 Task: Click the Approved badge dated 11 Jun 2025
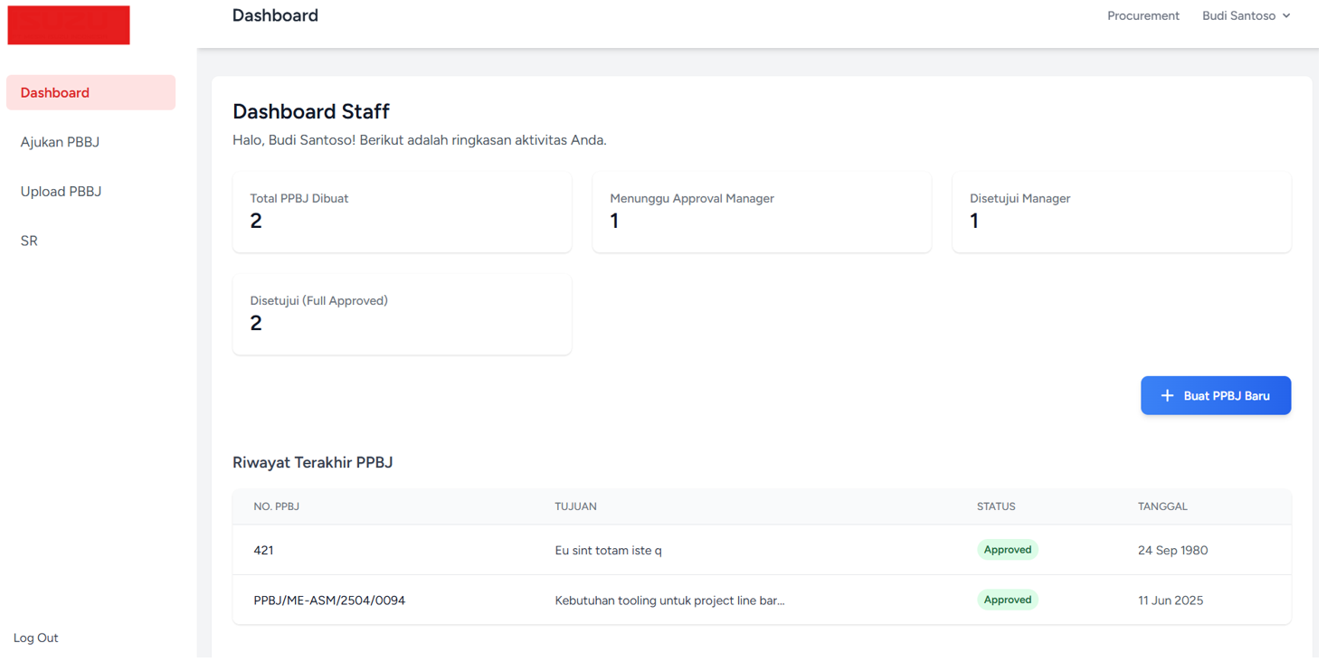(1008, 600)
